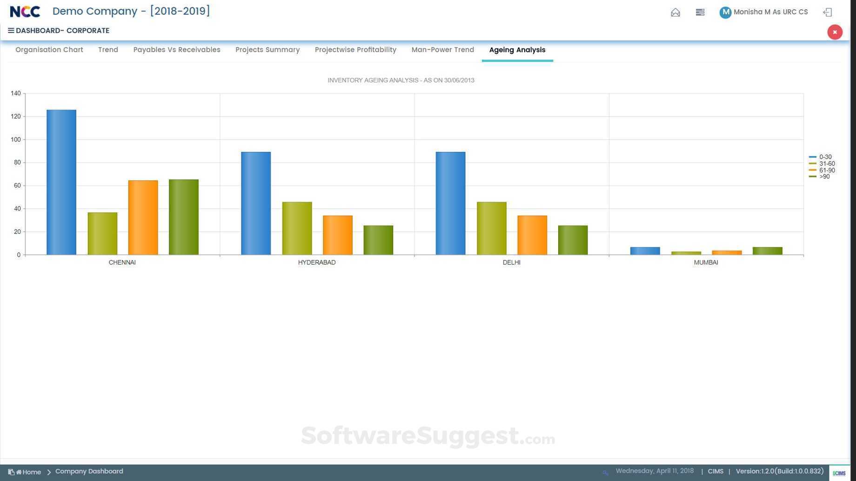
Task: Click Chennai 31-60 olive bar
Action: [x=102, y=234]
